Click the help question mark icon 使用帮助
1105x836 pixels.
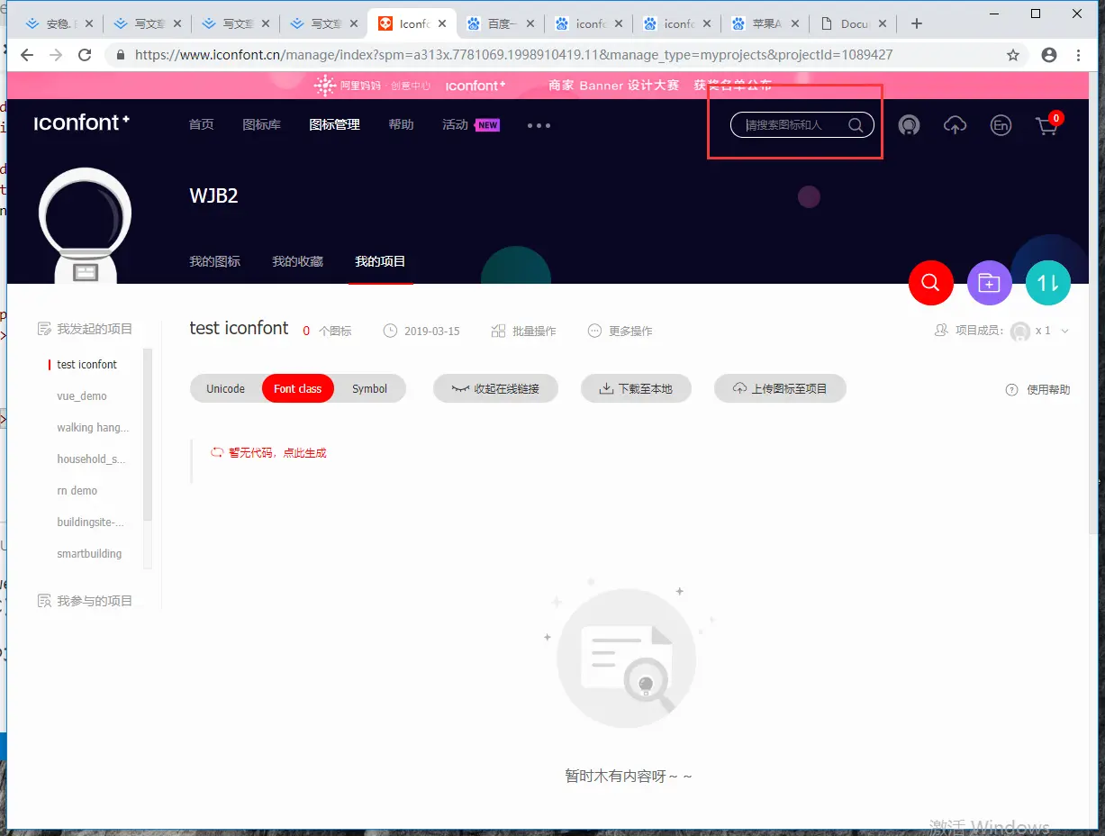(x=1011, y=390)
